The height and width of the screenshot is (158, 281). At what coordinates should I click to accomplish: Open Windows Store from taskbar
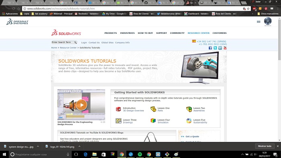coord(104,154)
